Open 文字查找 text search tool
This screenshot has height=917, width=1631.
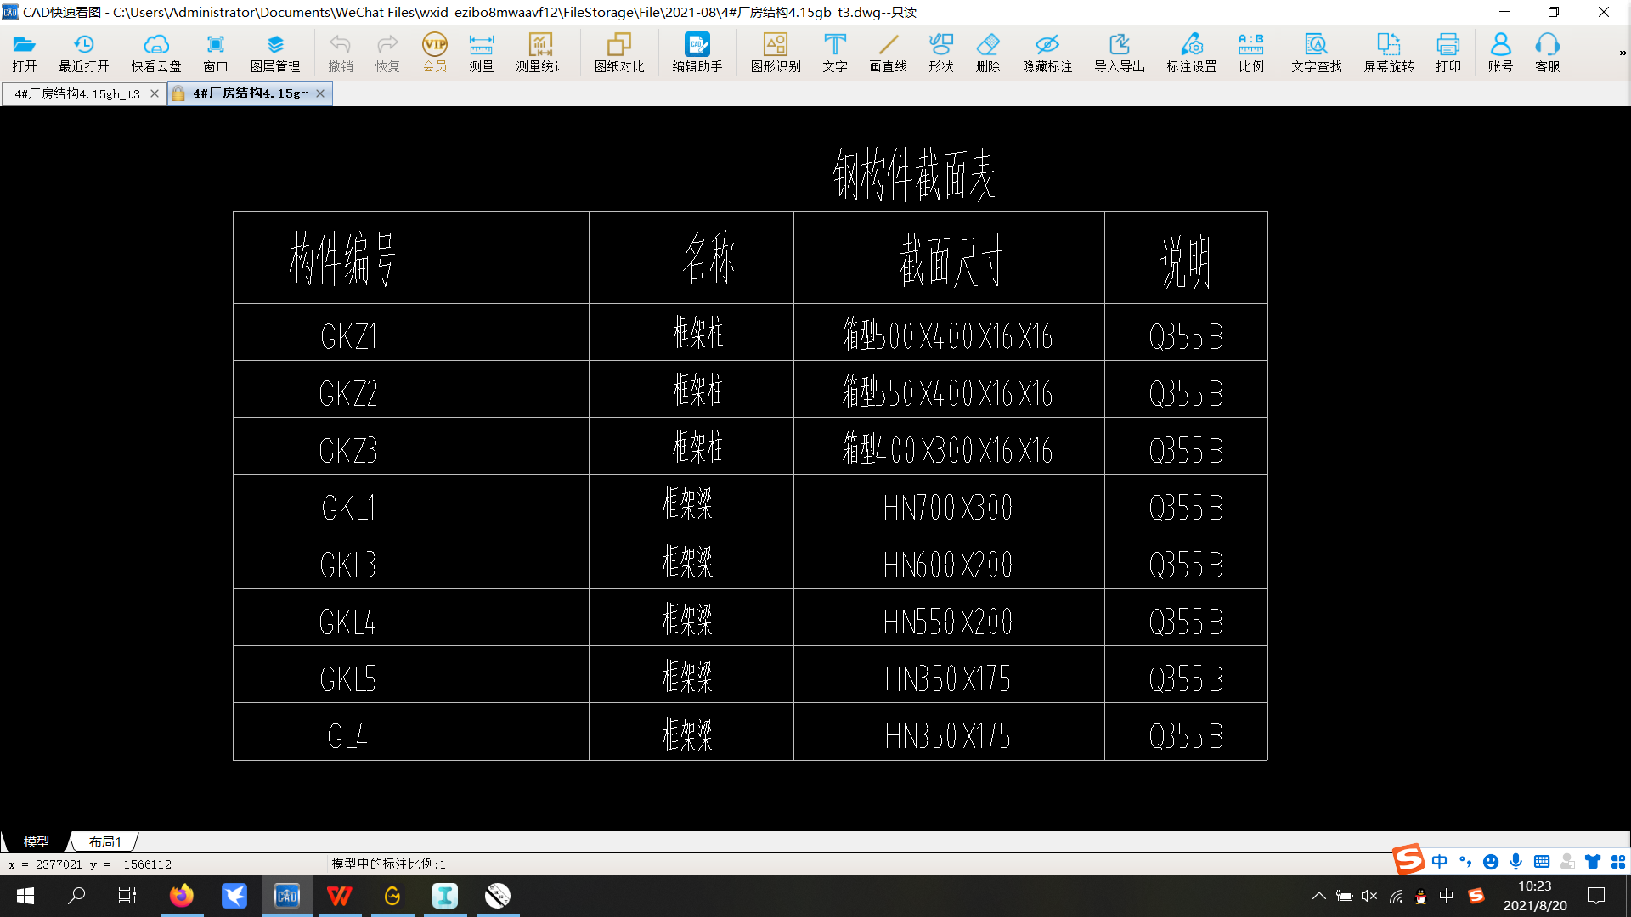(x=1316, y=53)
